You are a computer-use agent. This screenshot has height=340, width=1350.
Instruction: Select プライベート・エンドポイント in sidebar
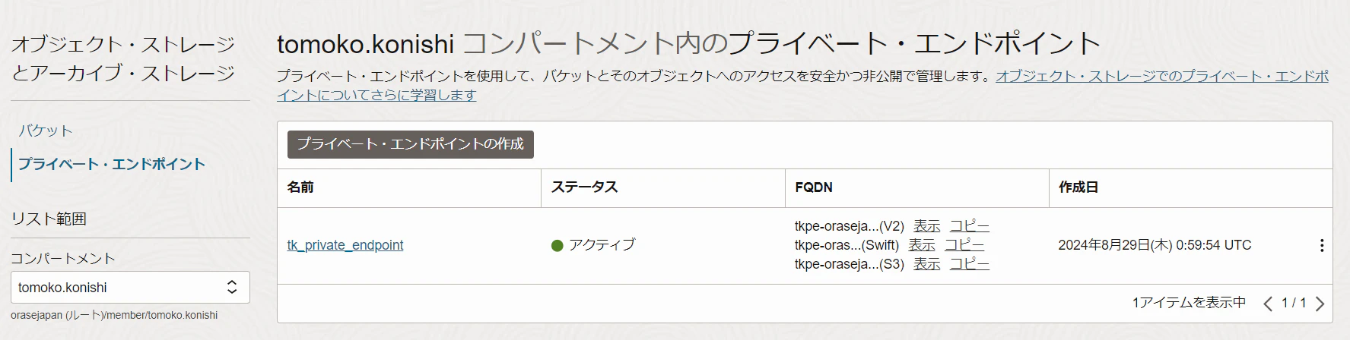(112, 164)
